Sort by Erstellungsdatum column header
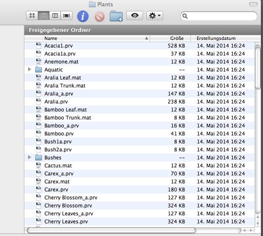The image size is (263, 236). (x=226, y=38)
